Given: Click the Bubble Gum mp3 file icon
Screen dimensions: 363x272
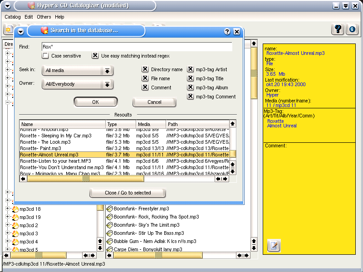Looking at the screenshot, I should pyautogui.click(x=109, y=241).
